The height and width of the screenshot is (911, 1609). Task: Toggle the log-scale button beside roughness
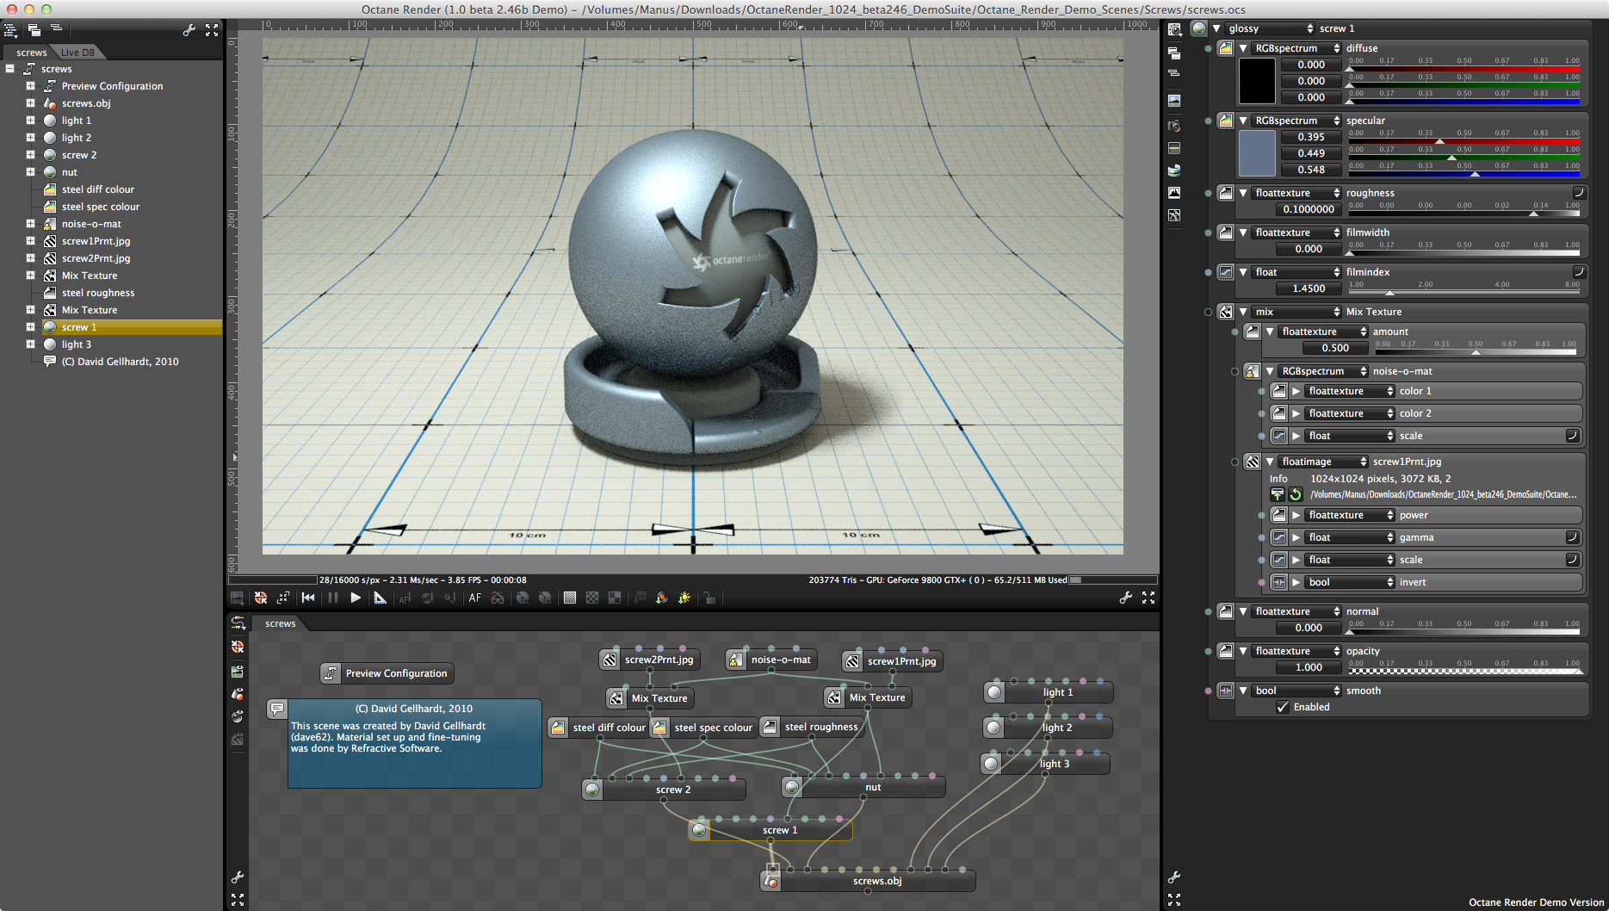click(1579, 193)
